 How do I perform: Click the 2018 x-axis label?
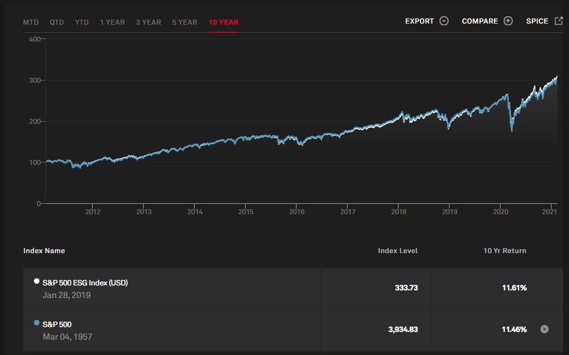[x=399, y=212]
